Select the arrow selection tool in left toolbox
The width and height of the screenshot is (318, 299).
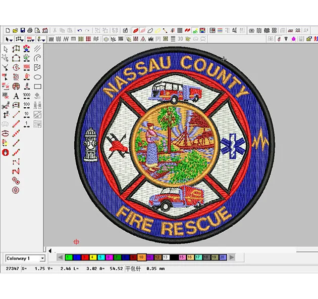click(x=6, y=49)
